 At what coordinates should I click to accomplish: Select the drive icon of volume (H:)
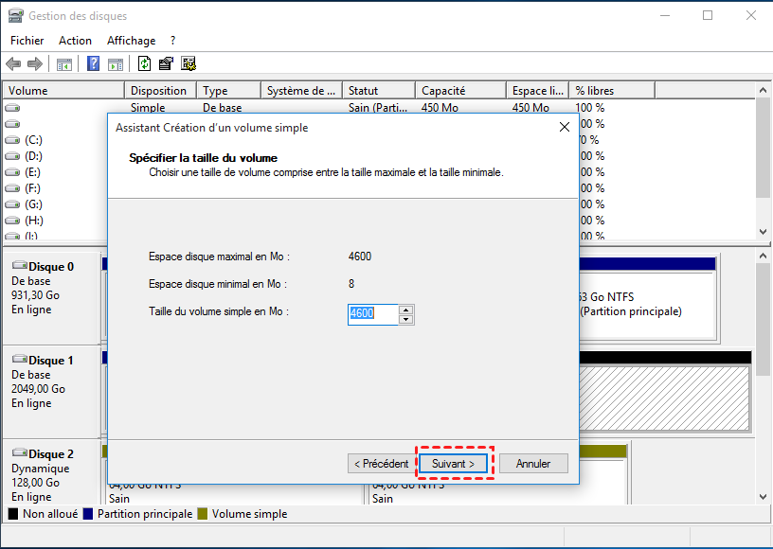(x=12, y=221)
